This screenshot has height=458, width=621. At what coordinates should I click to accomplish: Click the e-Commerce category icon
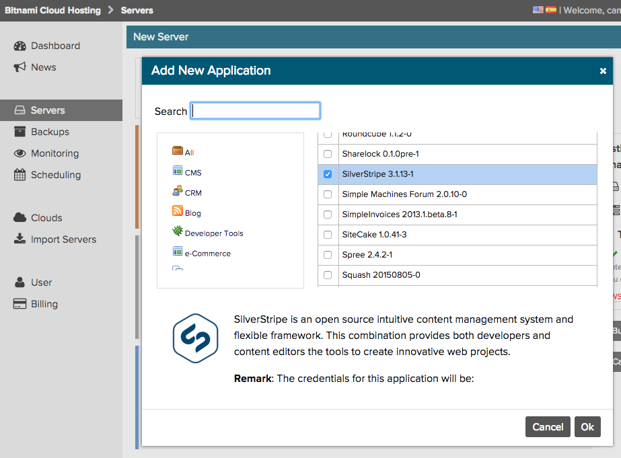(x=178, y=251)
